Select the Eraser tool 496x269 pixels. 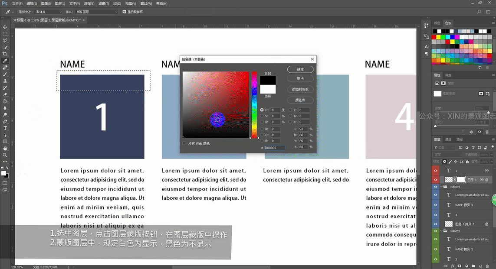pos(5,94)
